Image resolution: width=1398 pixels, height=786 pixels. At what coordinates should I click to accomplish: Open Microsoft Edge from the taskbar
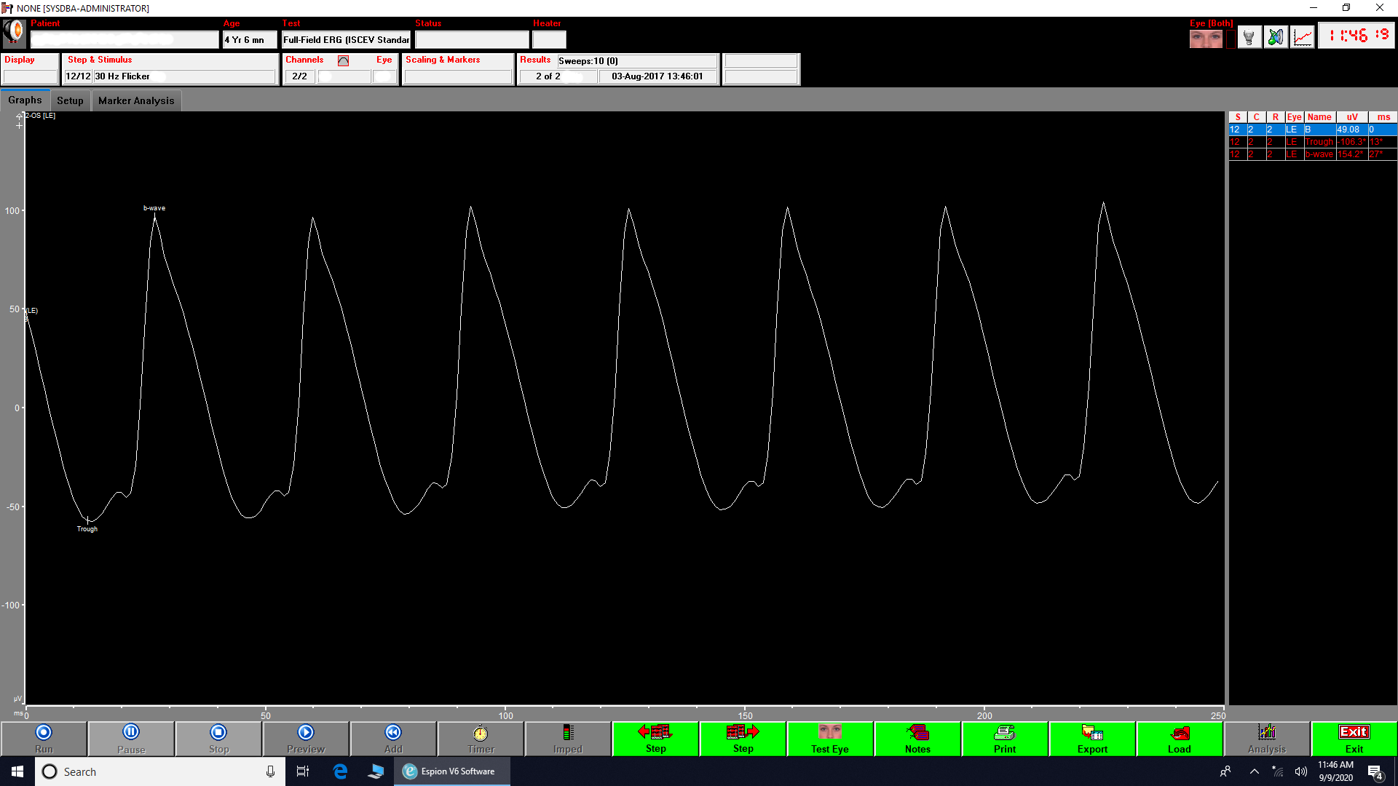pos(340,771)
